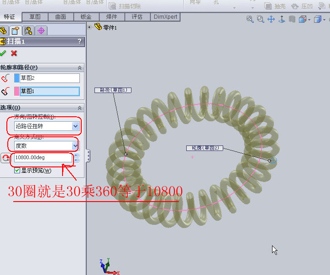Click the 10800.00deg twist angle field
This screenshot has height=275, width=330.
pyautogui.click(x=43, y=158)
